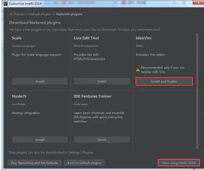Screen dimensions: 204x170
Task: Install the Scala plugin
Action: click(40, 81)
